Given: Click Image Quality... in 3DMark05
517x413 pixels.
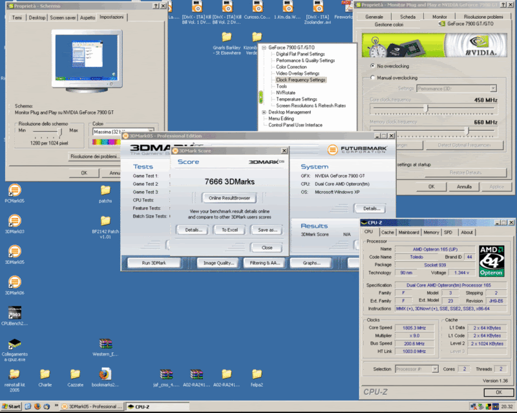Looking at the screenshot, I should [x=218, y=263].
